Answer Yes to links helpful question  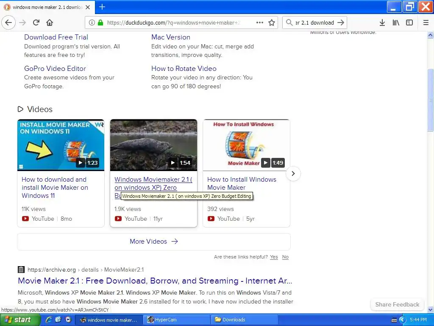click(274, 257)
